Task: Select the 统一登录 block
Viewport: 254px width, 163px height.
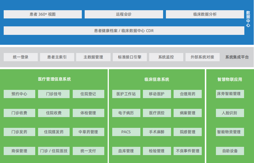Action: click(x=20, y=57)
